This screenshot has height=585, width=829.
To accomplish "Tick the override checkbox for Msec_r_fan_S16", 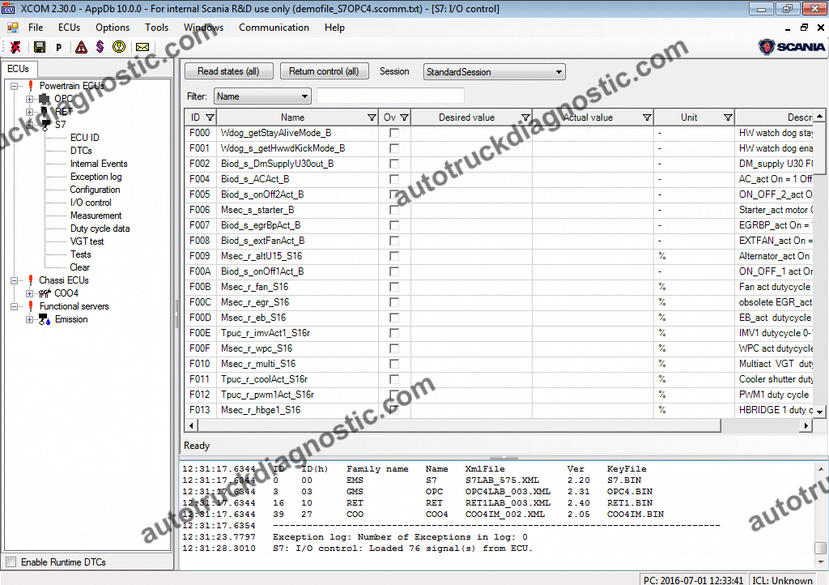I will (394, 287).
